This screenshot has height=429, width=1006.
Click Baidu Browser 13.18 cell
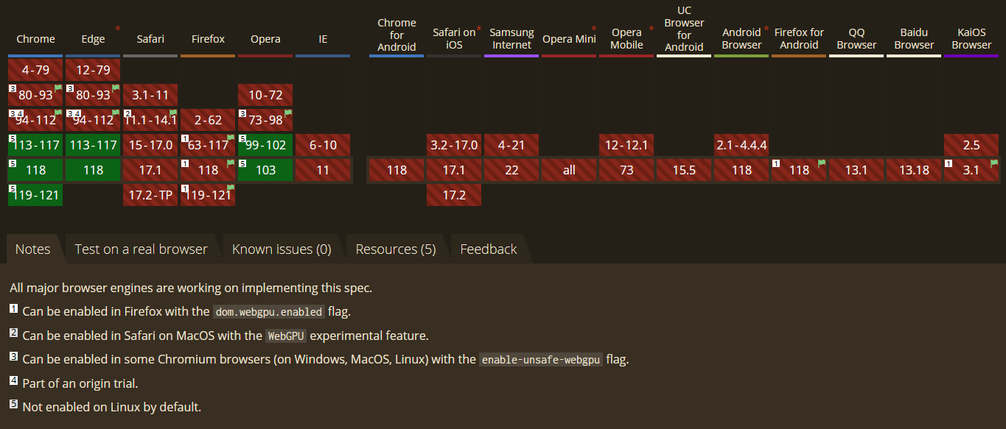coord(914,170)
